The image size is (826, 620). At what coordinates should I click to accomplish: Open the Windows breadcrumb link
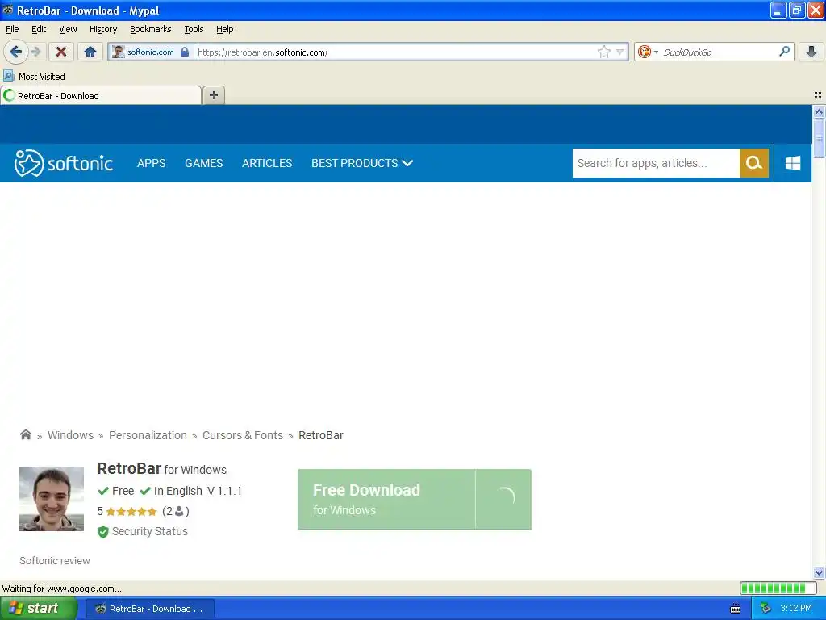71,435
